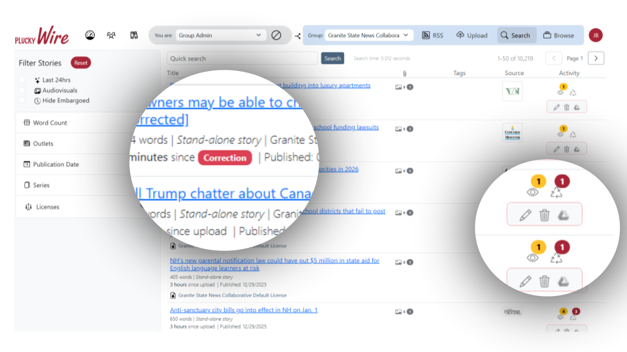Click the prohibited circle icon beside role
627x352 pixels.
pos(276,35)
